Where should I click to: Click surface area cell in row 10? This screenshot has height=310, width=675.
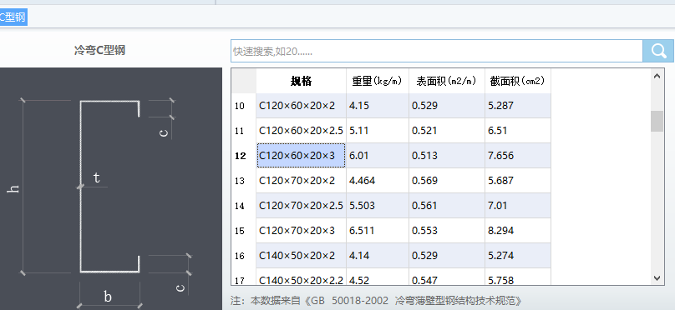click(x=447, y=106)
